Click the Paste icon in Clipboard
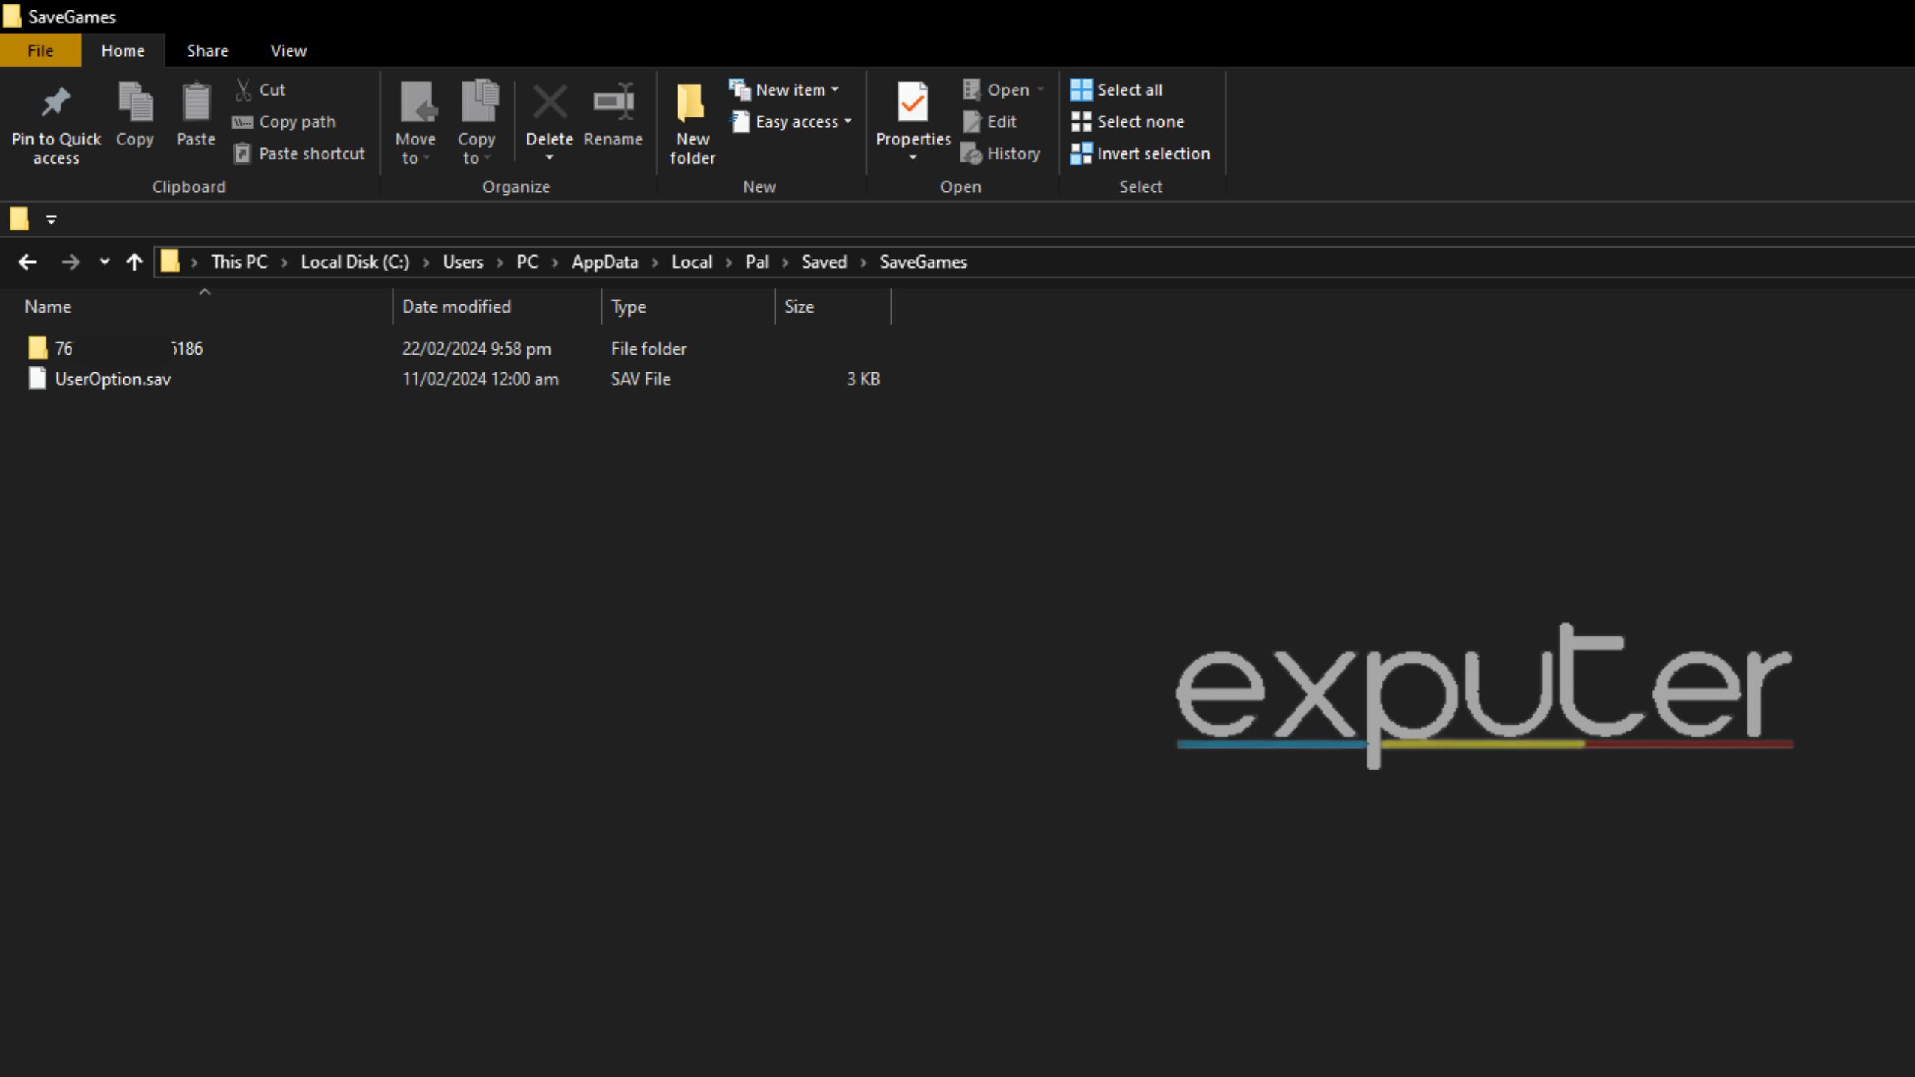Screen dimensions: 1915x1077 point(194,120)
